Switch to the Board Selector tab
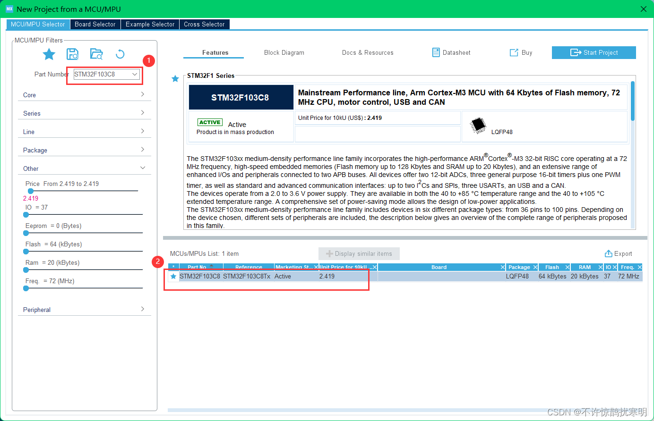Image resolution: width=654 pixels, height=421 pixels. [x=95, y=24]
